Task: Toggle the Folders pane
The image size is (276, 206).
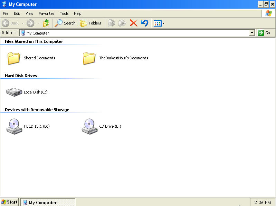Action: tap(91, 23)
